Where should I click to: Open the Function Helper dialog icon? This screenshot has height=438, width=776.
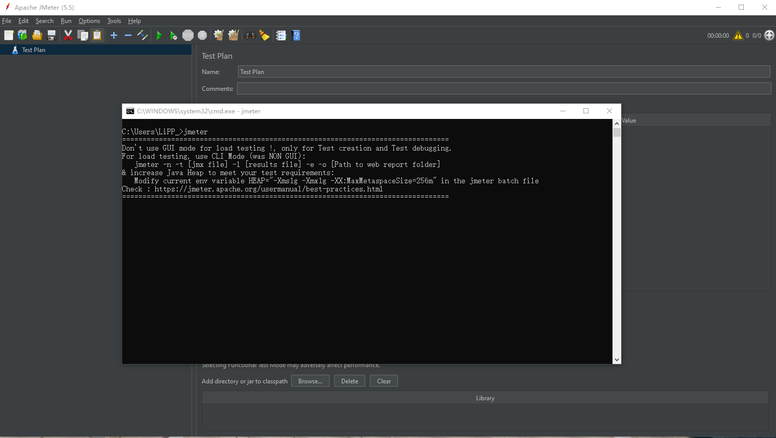281,35
